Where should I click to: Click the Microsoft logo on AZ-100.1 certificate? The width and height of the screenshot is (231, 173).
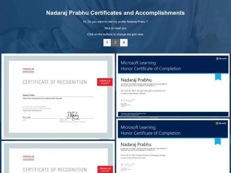pyautogui.click(x=221, y=59)
